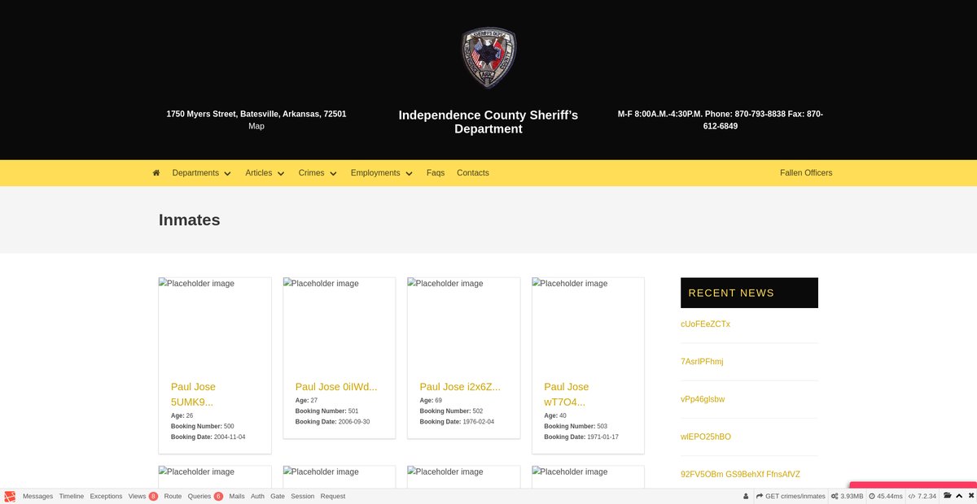The image size is (977, 504).
Task: Go to Fallen Officers page
Action: pyautogui.click(x=806, y=173)
